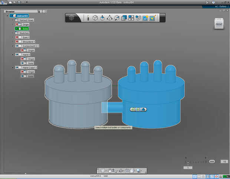Close the Browser panel
230x179 pixels.
[46, 11]
